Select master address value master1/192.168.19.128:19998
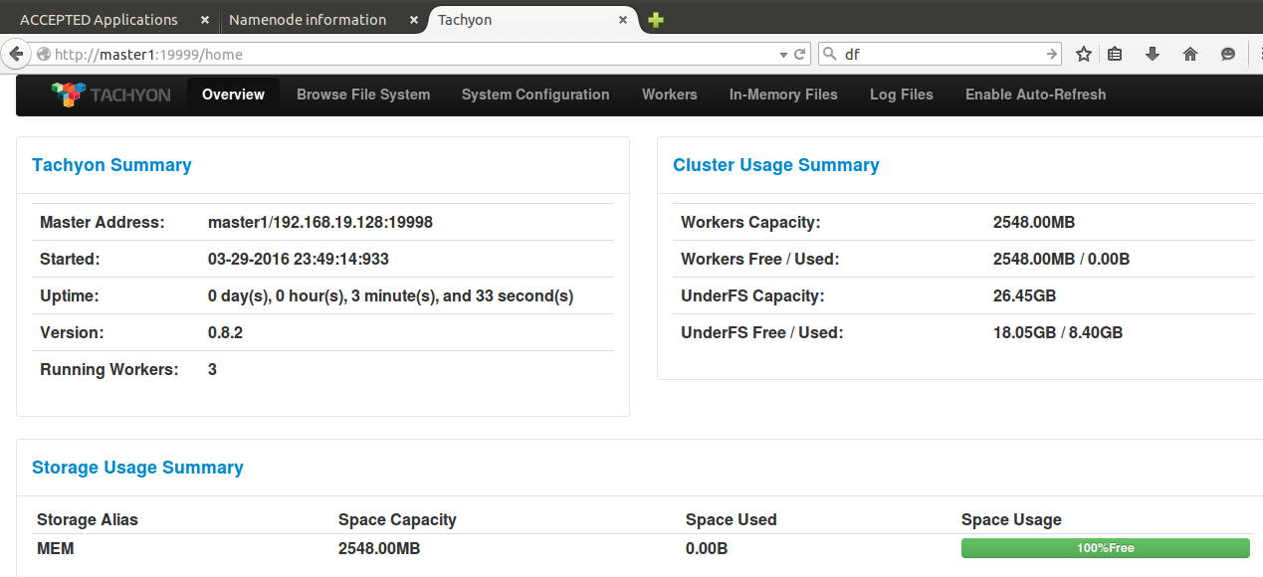Screen dimensions: 1263x577 coord(320,222)
